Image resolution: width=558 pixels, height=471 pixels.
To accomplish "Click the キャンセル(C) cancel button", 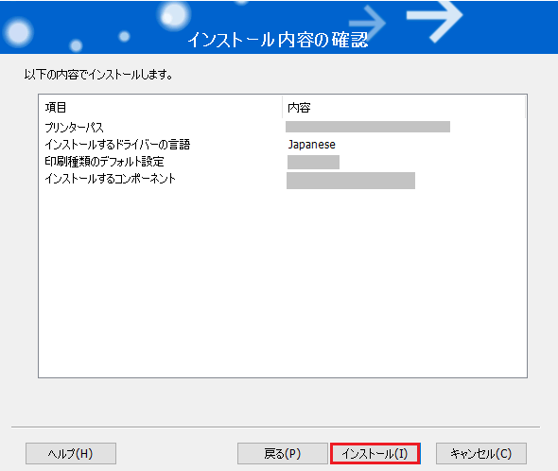I will (481, 453).
